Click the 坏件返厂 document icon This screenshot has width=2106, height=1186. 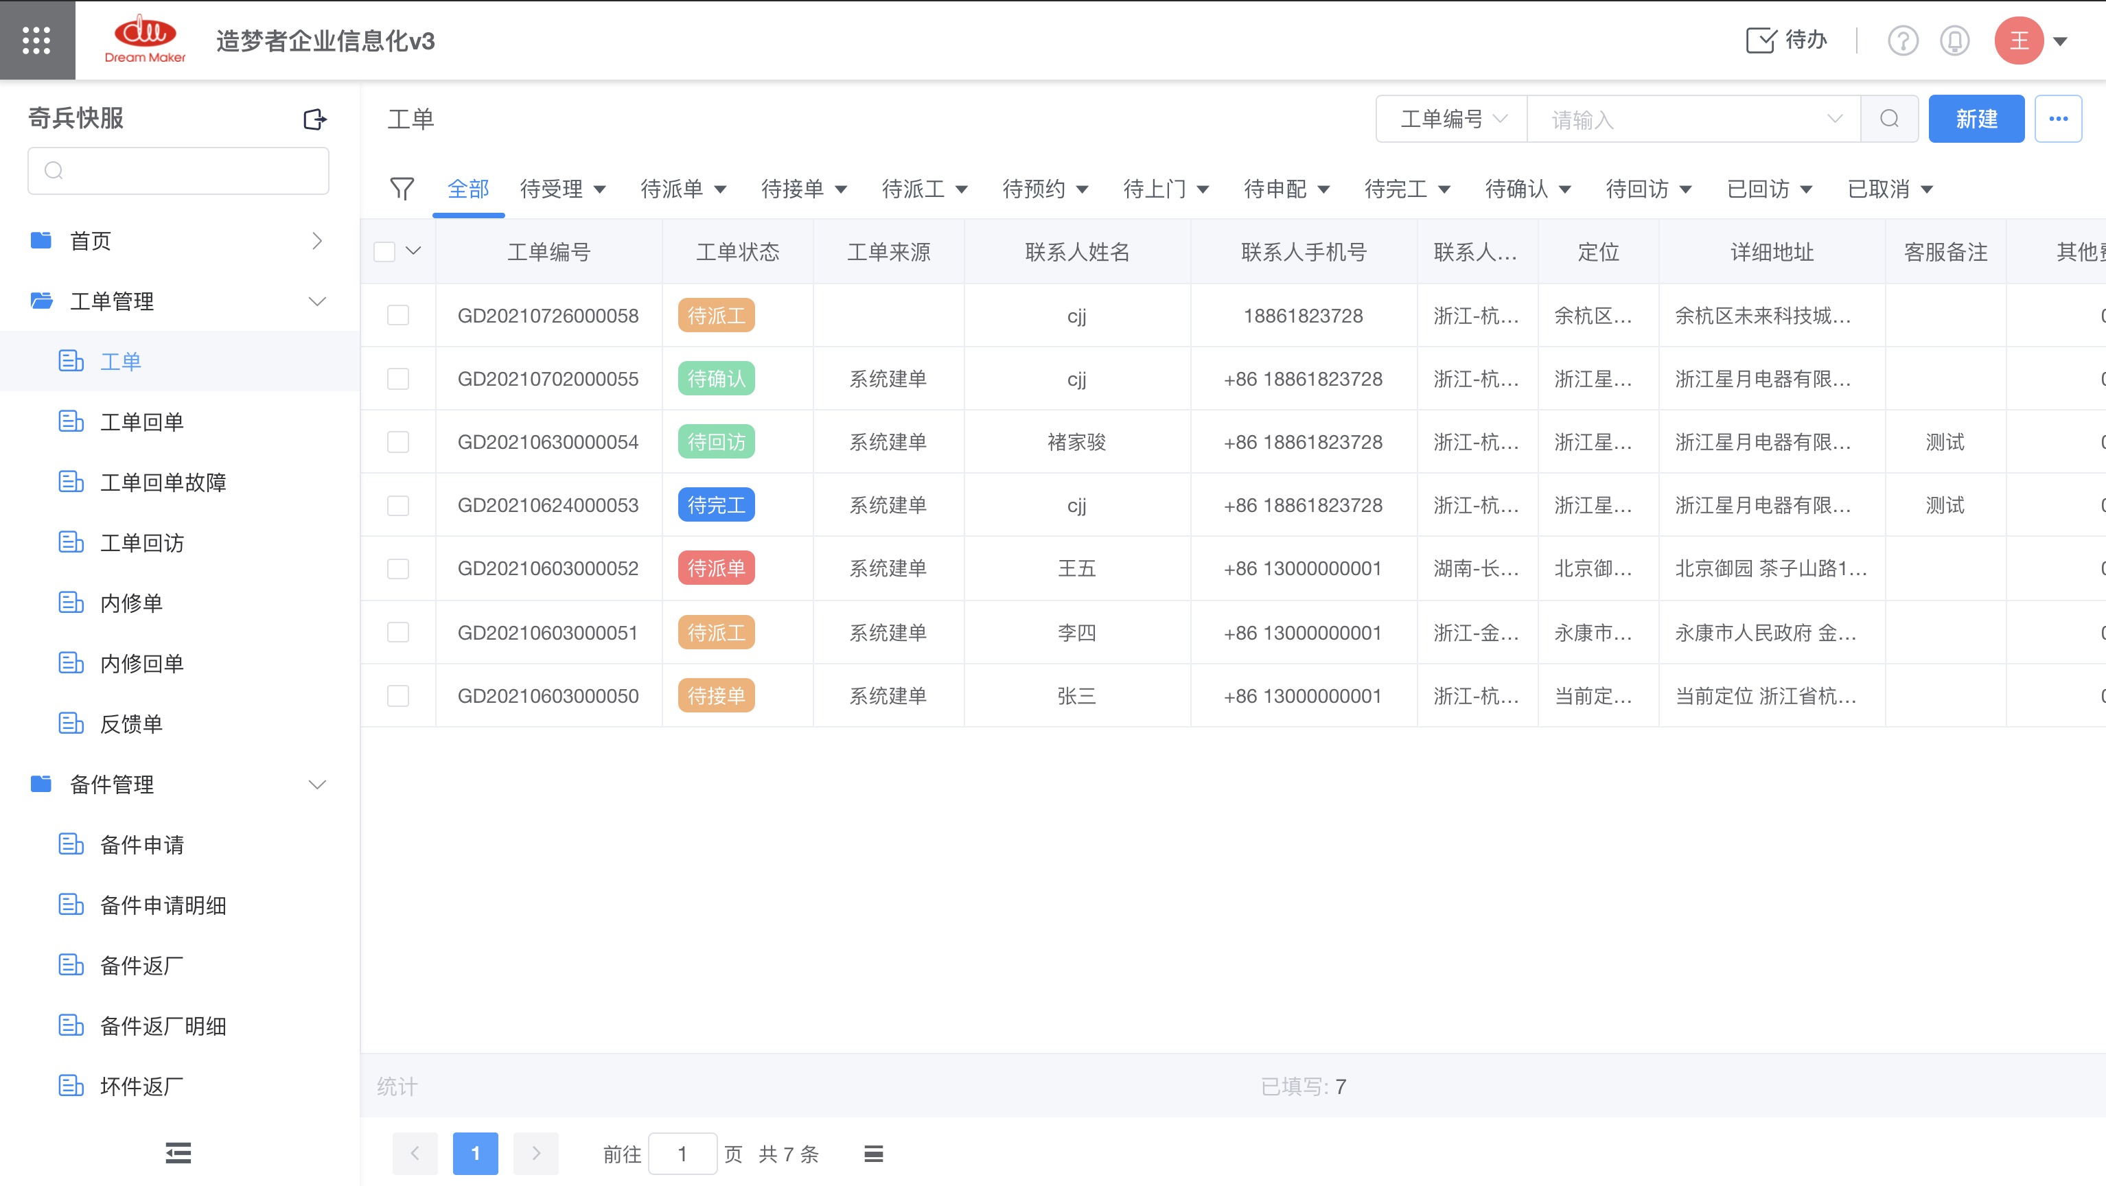pyautogui.click(x=71, y=1086)
